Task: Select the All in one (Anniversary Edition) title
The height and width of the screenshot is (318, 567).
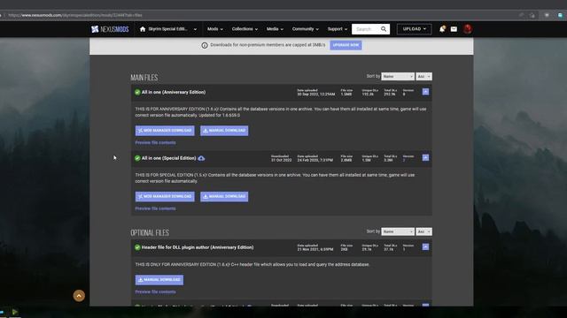Action: click(174, 92)
